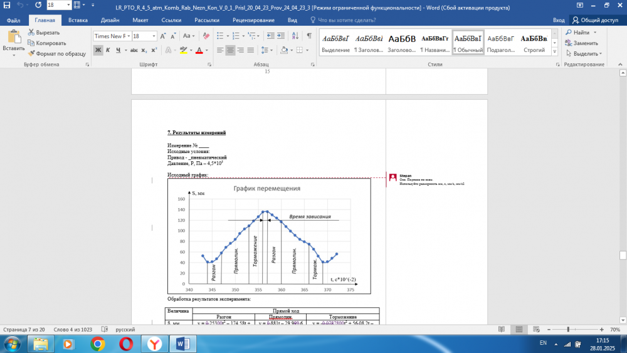
Task: Sort paragraphs with the A-Z icon
Action: (x=294, y=36)
